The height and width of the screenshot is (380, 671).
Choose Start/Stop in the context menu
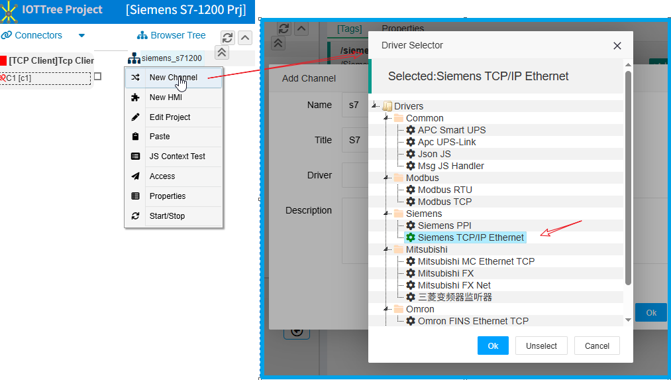[x=174, y=216]
